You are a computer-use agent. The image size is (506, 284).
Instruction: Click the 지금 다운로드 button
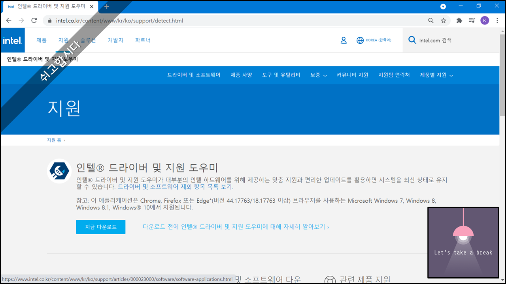tap(101, 227)
